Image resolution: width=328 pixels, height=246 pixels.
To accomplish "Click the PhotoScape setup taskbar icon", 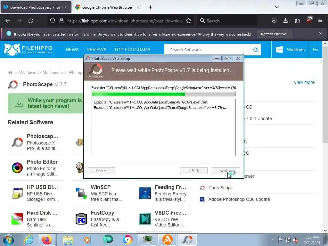I will 187,240.
